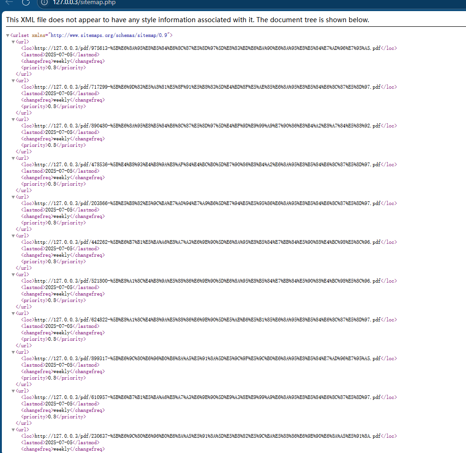Click priority 0.8 under the 610957 entry
The image size is (466, 453).
54,417
